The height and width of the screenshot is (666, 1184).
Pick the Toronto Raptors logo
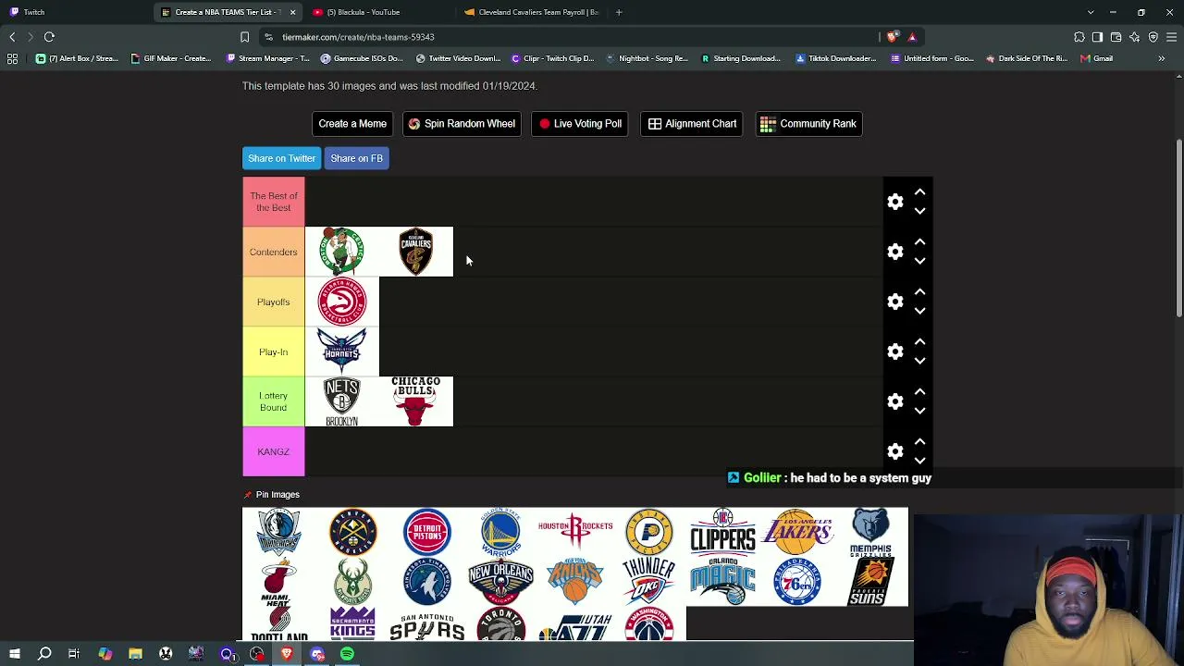pos(500,623)
